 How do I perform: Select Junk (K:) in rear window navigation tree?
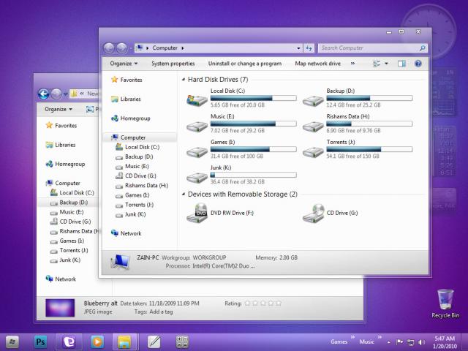65,260
